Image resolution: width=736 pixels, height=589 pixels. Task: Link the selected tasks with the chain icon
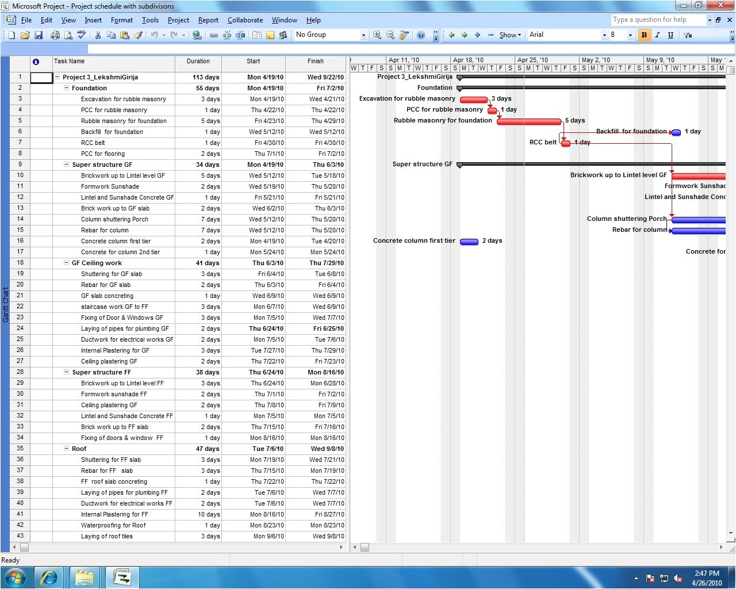coord(213,35)
